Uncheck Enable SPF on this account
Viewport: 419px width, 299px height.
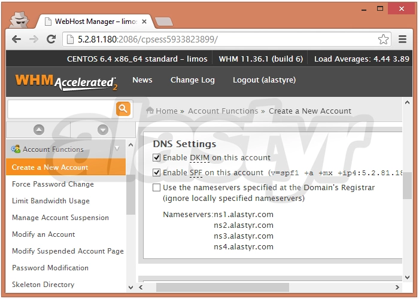click(x=157, y=173)
